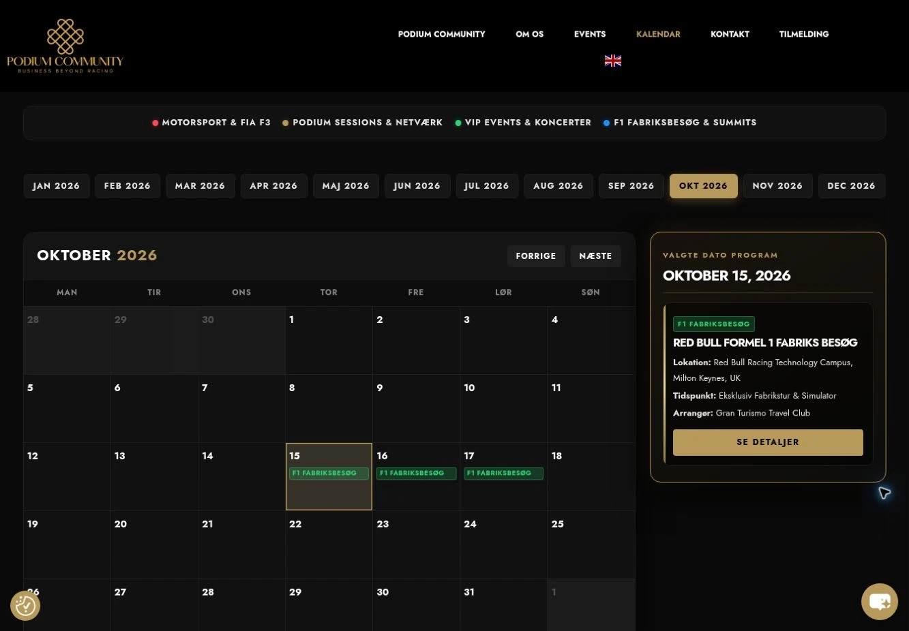The width and height of the screenshot is (909, 631).
Task: Select October 1 in the calendar
Action: tap(329, 340)
